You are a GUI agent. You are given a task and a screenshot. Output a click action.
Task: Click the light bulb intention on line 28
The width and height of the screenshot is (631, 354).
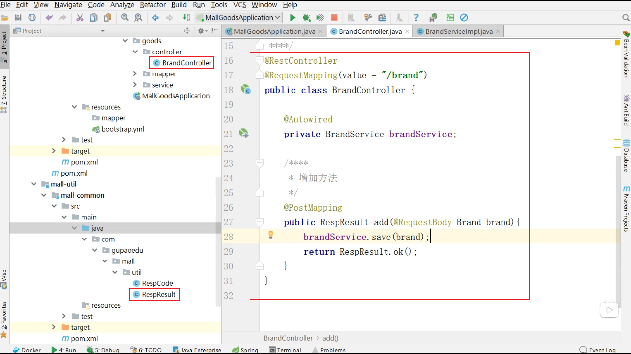(271, 235)
